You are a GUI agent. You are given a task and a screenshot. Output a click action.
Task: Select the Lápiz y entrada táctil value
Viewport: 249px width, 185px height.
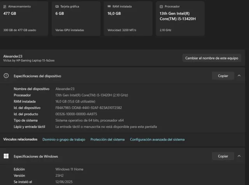pos(106,127)
